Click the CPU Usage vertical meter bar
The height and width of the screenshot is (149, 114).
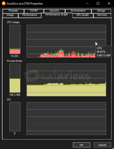coord(15,40)
